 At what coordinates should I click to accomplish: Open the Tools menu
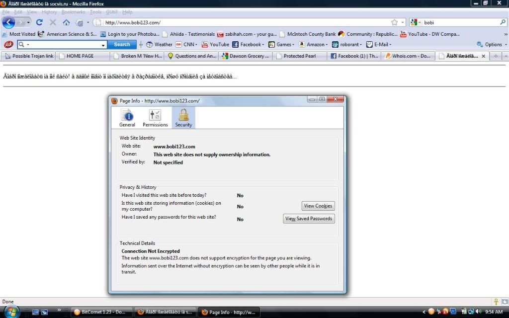click(95, 12)
